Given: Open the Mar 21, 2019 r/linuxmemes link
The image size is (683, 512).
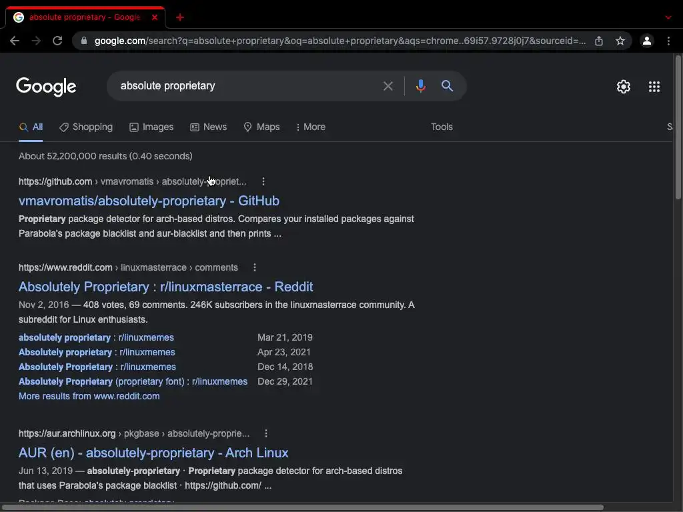Looking at the screenshot, I should (x=96, y=337).
